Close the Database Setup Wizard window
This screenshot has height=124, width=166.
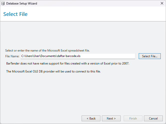coord(162,3)
